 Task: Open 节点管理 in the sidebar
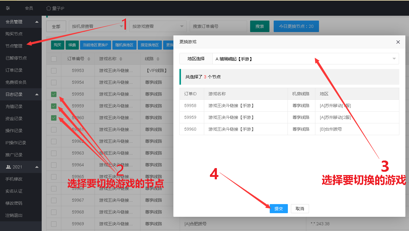click(x=14, y=46)
